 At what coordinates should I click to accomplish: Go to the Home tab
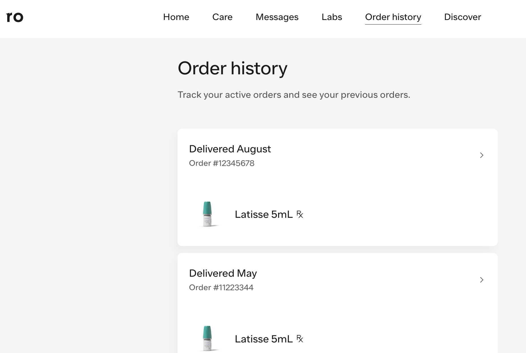tap(176, 17)
